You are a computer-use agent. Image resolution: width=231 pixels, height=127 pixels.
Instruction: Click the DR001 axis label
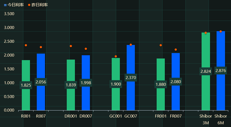click(71, 116)
